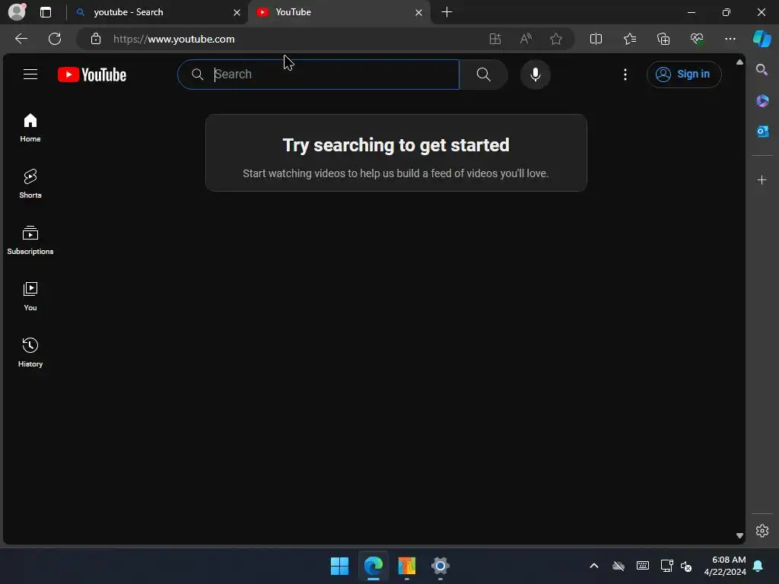Close the YouTube tab
Image resolution: width=779 pixels, height=584 pixels.
point(419,12)
